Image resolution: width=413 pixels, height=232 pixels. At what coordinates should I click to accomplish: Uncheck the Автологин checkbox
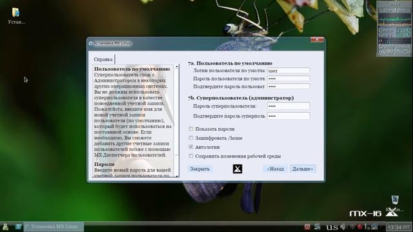click(191, 147)
